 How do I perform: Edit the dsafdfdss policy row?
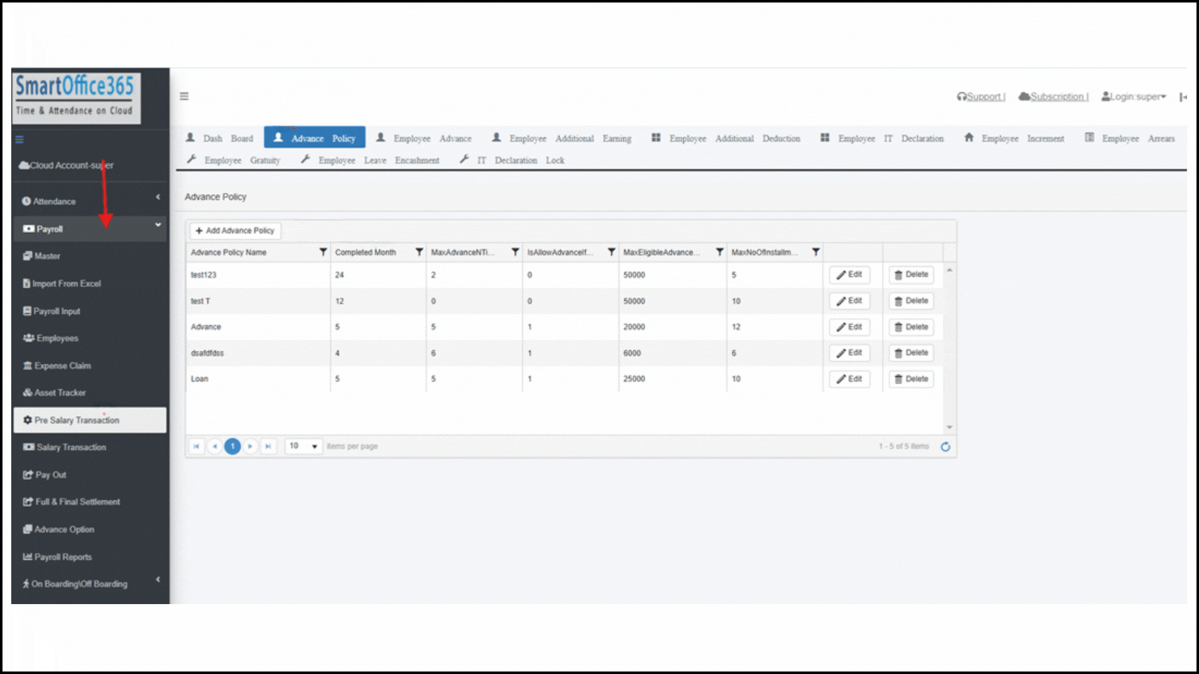click(849, 353)
